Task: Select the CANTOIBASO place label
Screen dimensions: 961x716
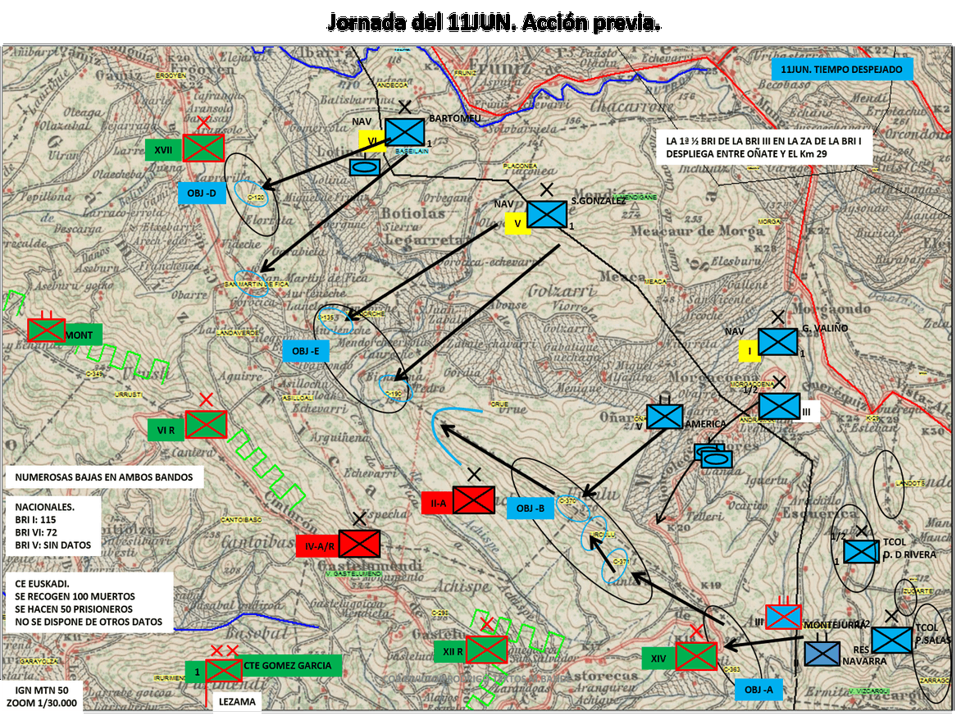Action: (x=241, y=520)
